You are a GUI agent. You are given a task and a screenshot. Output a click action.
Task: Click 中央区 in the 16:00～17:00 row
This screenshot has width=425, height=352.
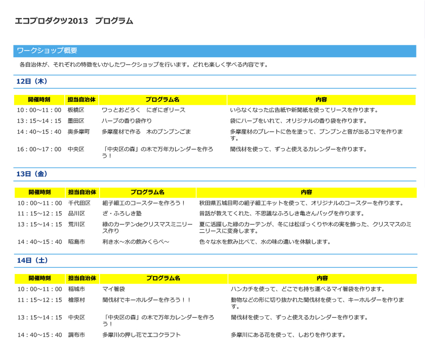76,149
